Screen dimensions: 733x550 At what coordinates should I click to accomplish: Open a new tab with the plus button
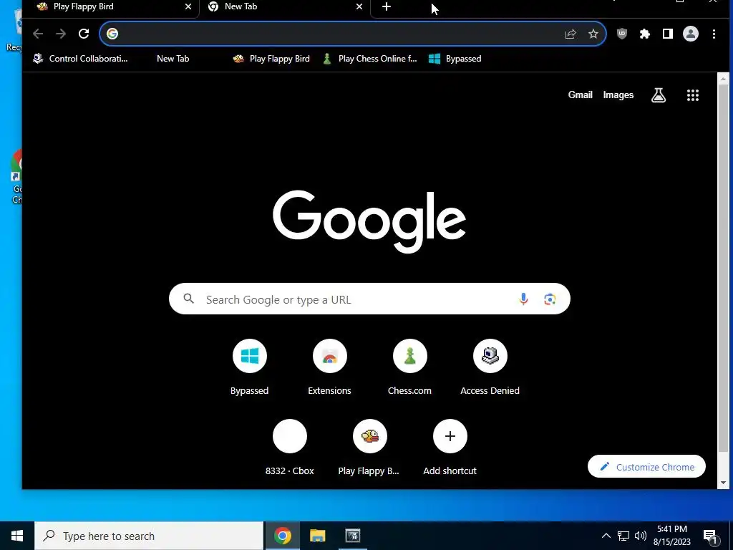[x=386, y=6]
